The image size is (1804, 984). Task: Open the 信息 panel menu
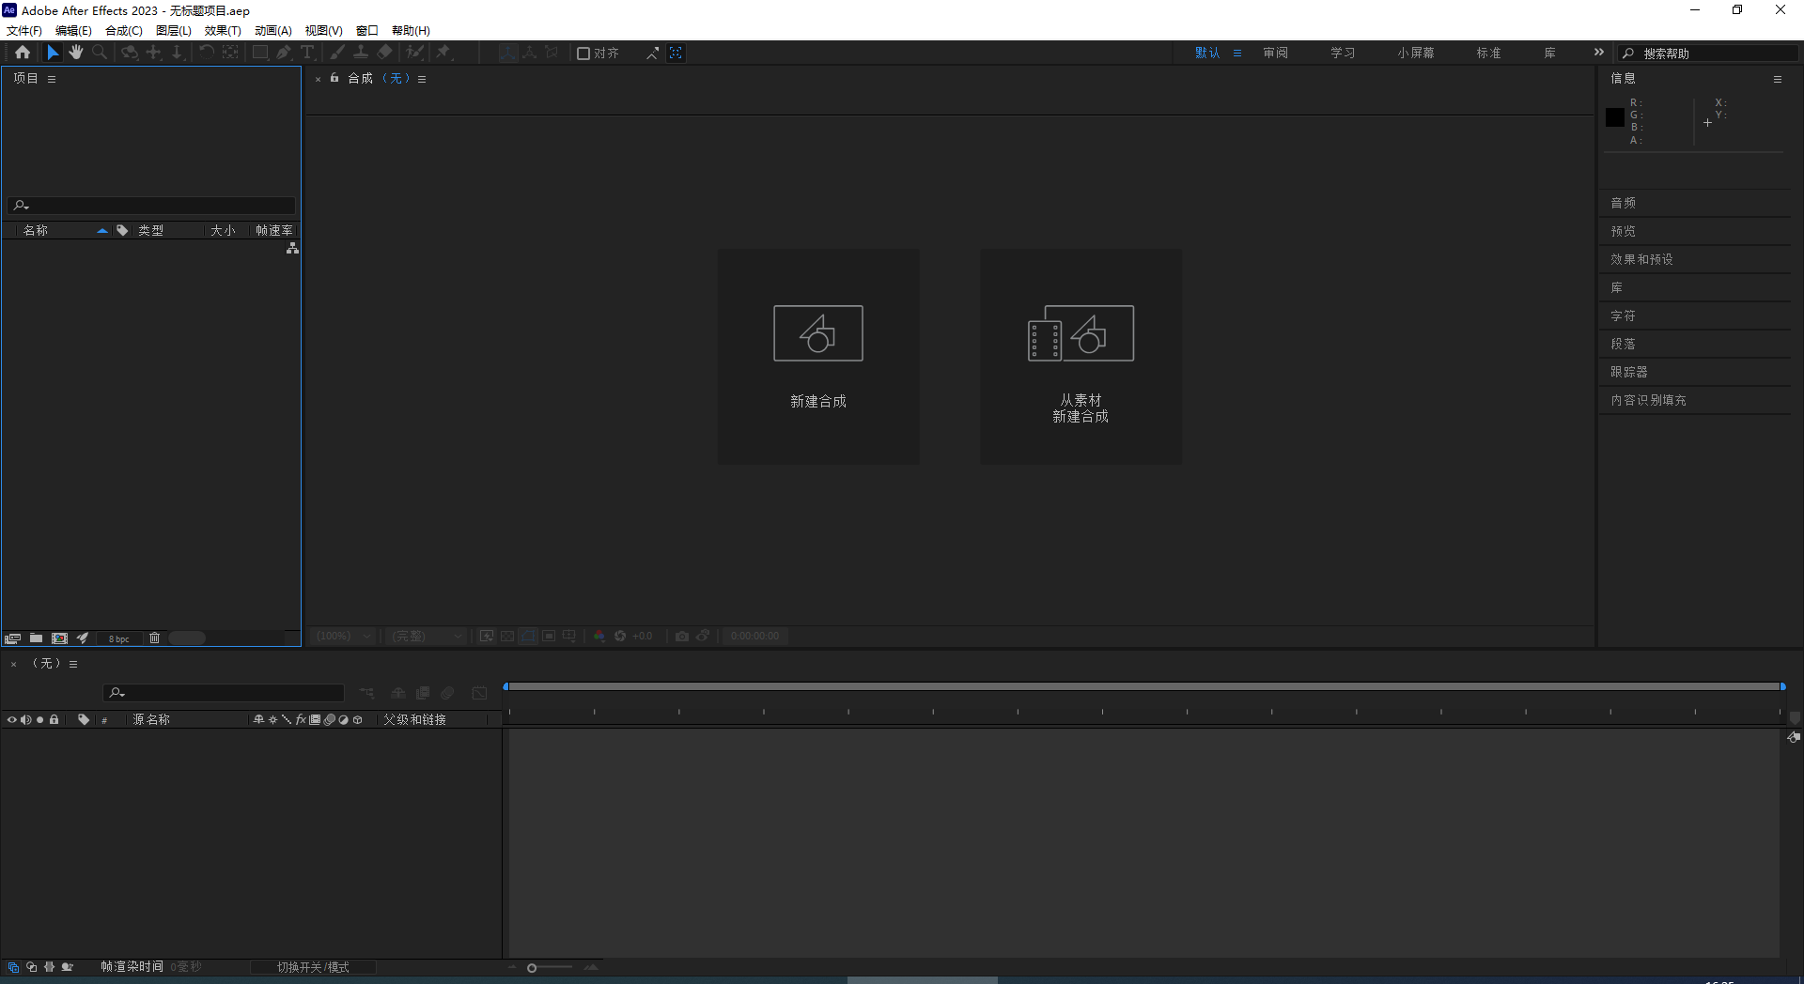pyautogui.click(x=1778, y=79)
